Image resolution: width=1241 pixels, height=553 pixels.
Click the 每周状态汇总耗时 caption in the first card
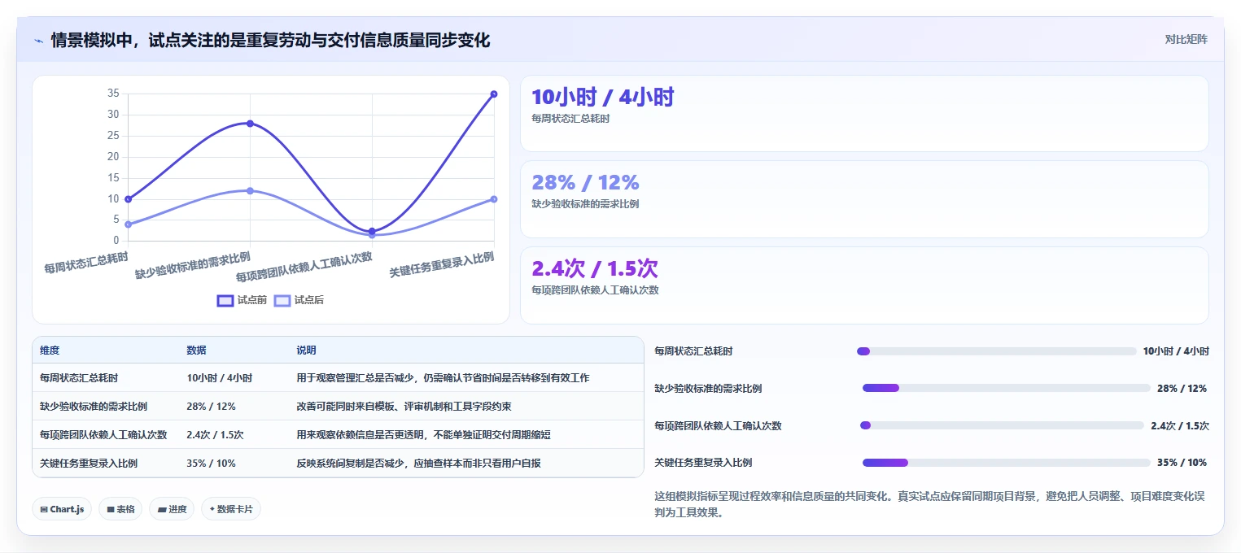570,119
